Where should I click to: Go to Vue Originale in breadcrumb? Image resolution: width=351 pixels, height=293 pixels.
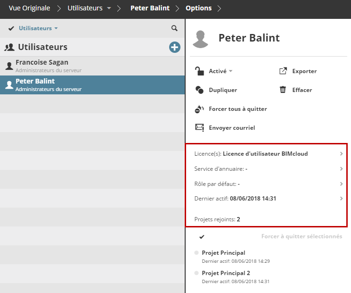[29, 8]
